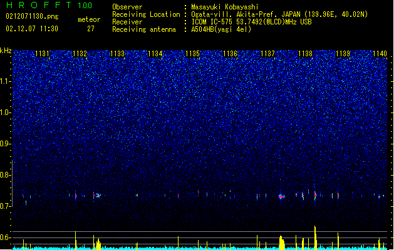Click the 1140 time marker

tap(380, 53)
